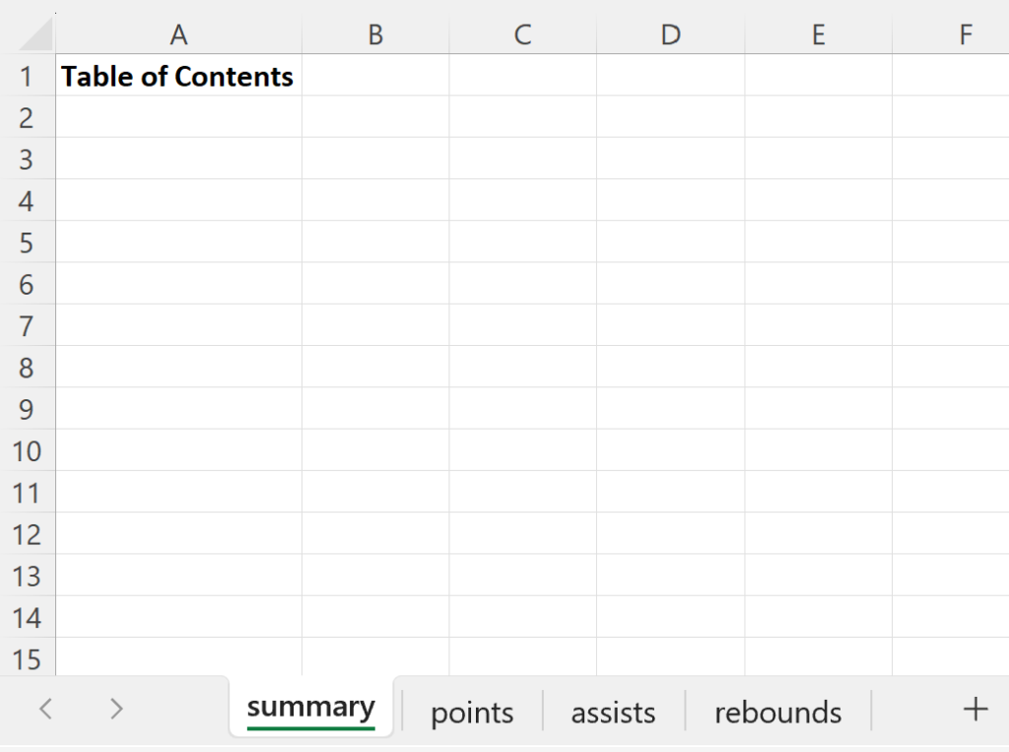Select column A header
The image size is (1009, 752).
178,34
